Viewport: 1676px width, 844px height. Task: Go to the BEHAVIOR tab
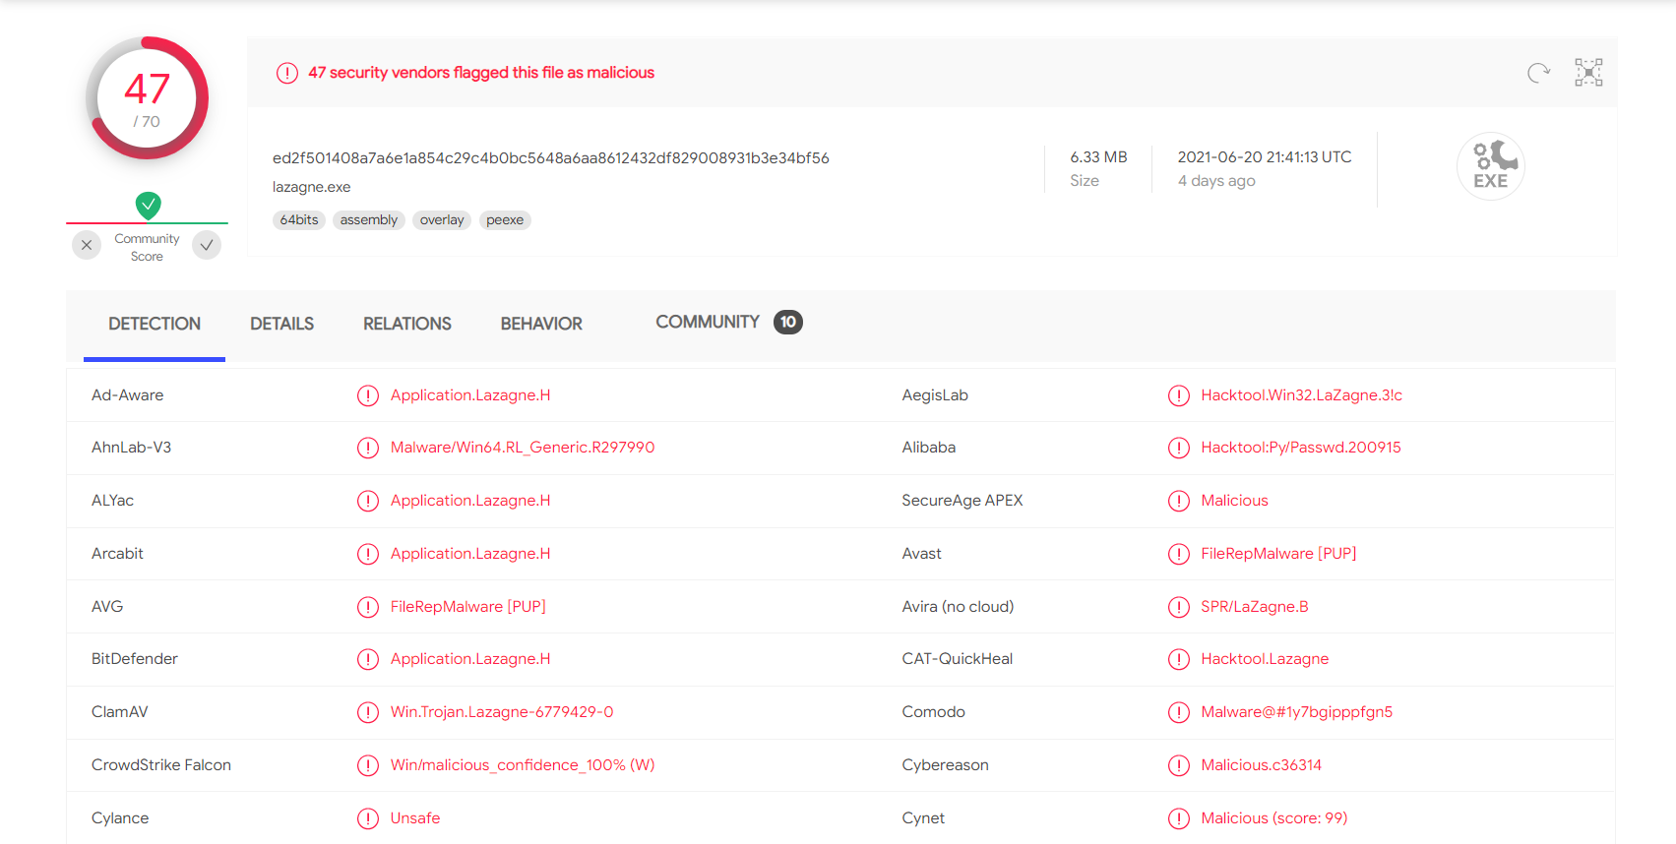tap(541, 324)
